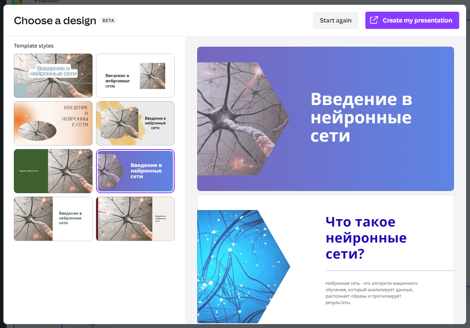
Task: Click the 'Нейронная сеть' body paragraph text
Action: click(371, 293)
